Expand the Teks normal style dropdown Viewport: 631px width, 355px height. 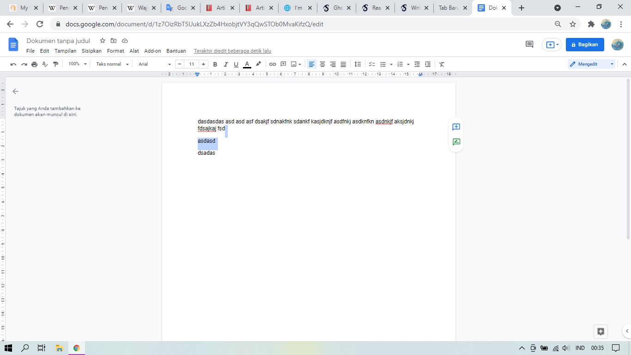click(112, 64)
